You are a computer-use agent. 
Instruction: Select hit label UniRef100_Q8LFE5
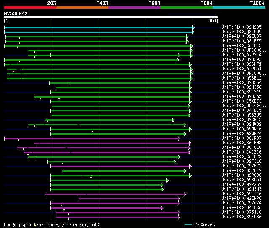(x=241, y=41)
